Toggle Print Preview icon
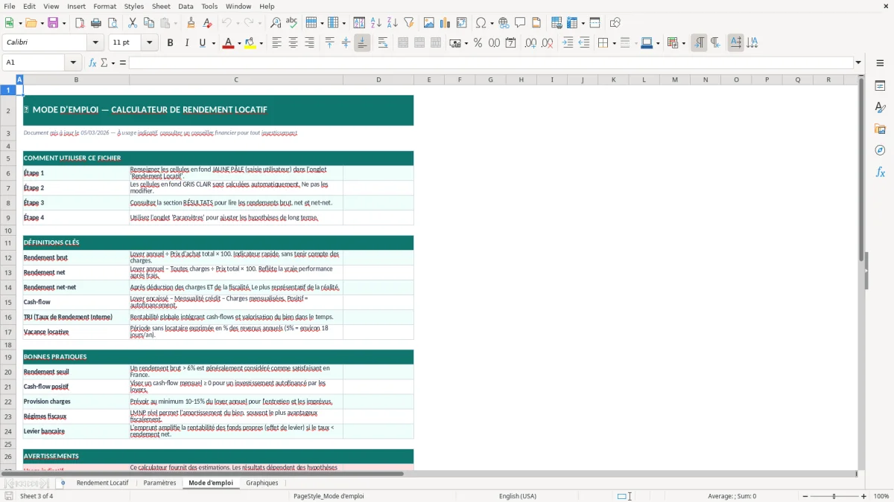 click(112, 23)
